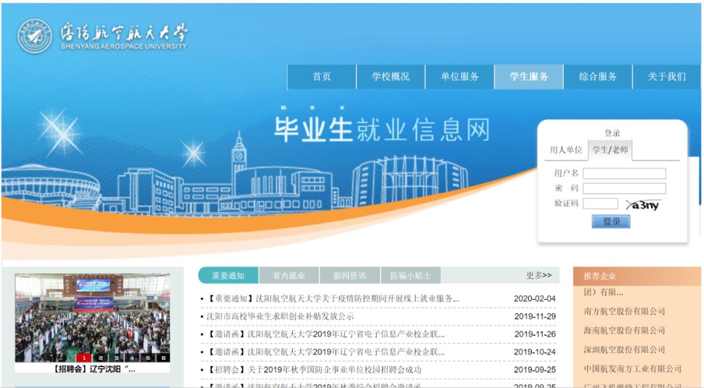Switch to the 防骗小贴士 tab

coord(411,275)
